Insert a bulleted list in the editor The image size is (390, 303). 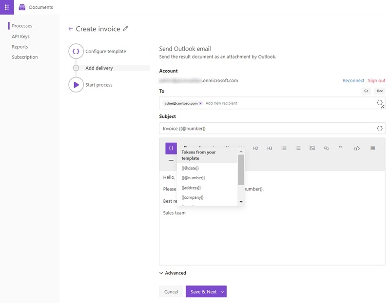pos(284,149)
